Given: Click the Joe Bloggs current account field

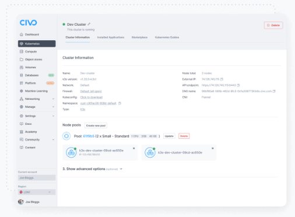Looking at the screenshot, I should pos(37,178).
